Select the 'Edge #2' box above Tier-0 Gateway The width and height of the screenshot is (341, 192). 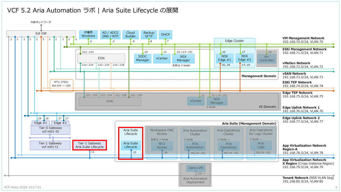pos(61,123)
